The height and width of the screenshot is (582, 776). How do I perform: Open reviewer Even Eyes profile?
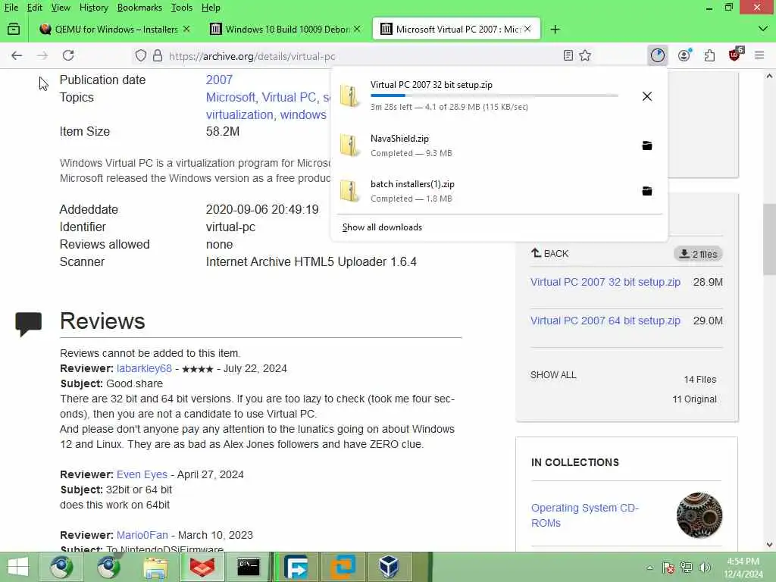142,474
